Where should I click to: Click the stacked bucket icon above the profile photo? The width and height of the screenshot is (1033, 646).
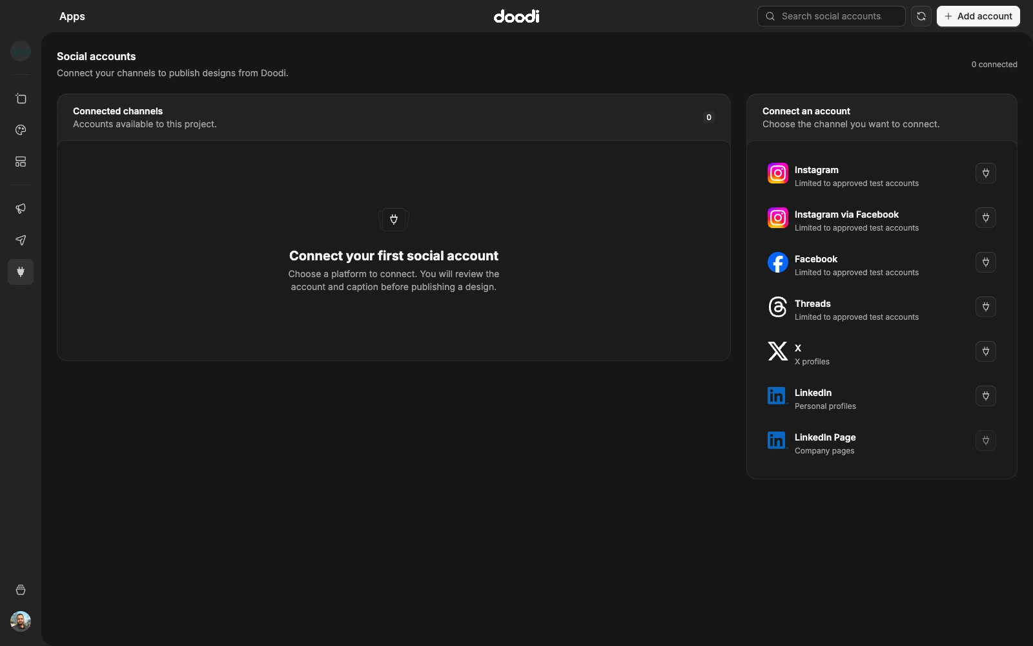(x=21, y=590)
